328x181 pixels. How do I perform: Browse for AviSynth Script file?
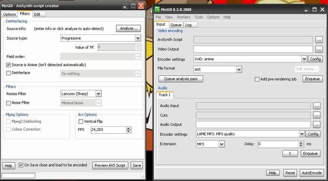319,39
